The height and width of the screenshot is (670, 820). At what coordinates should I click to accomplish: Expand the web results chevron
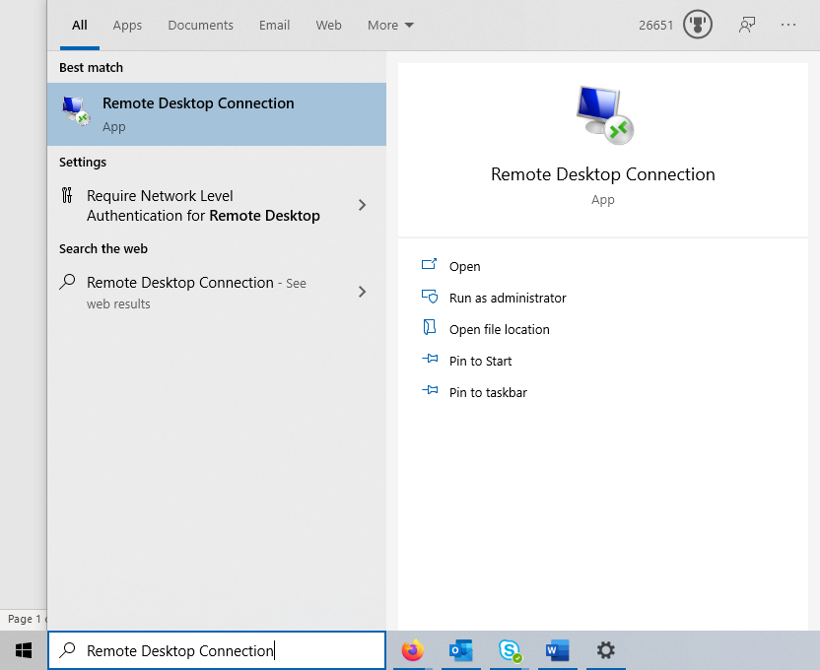pyautogui.click(x=362, y=292)
